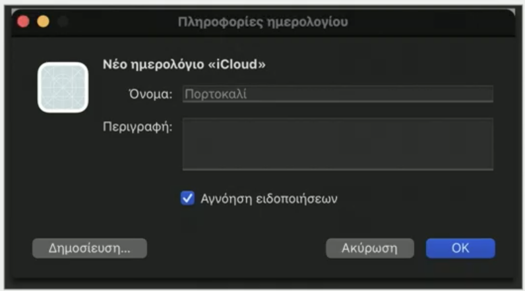Close the dialog with the red button
Screen dimensions: 525x291
[x=23, y=21]
